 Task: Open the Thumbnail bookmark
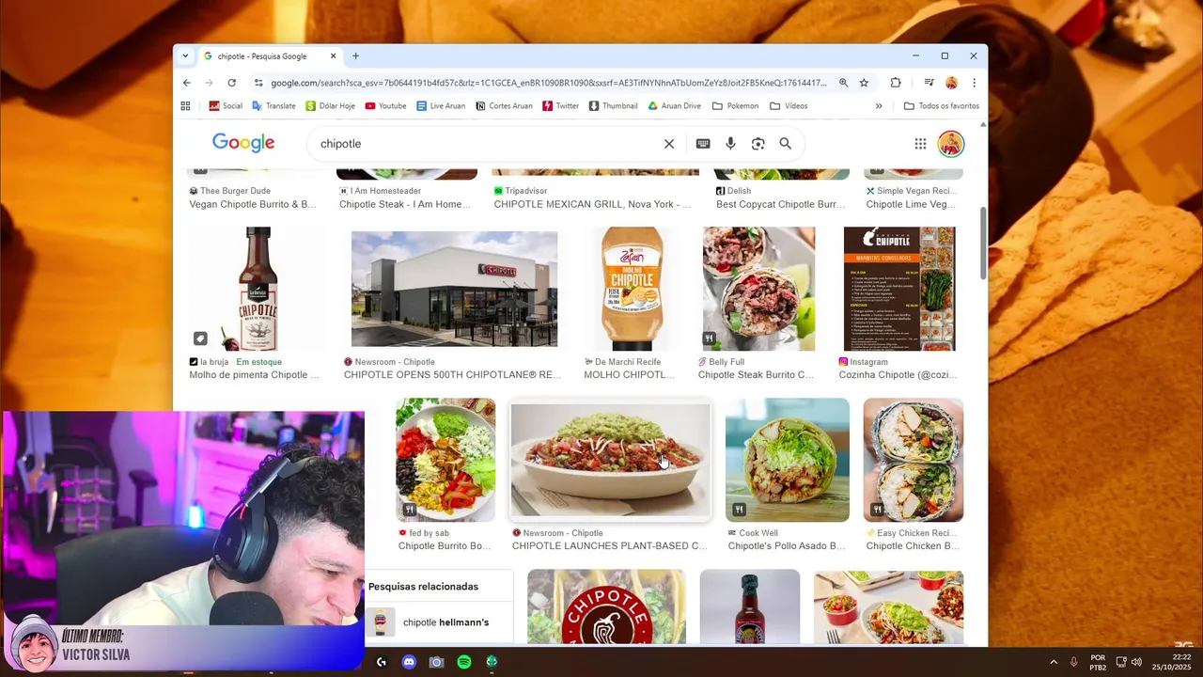(x=613, y=106)
